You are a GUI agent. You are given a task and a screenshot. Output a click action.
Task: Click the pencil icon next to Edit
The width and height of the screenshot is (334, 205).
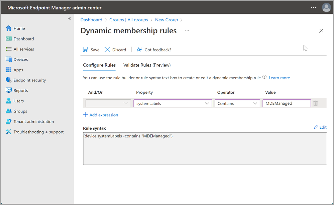pyautogui.click(x=316, y=127)
